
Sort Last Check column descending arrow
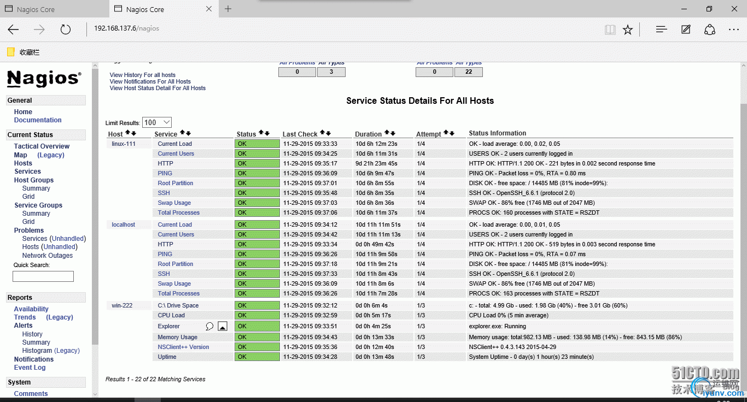pyautogui.click(x=328, y=133)
